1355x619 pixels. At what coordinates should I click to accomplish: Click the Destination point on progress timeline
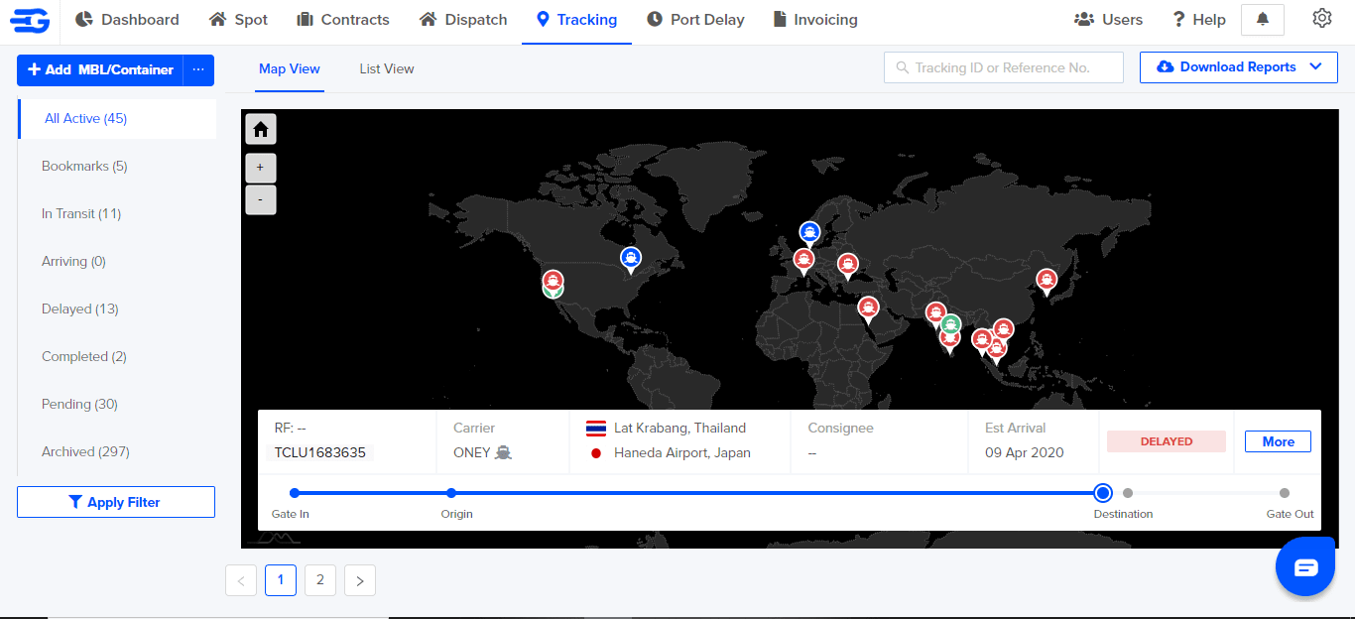pos(1102,493)
